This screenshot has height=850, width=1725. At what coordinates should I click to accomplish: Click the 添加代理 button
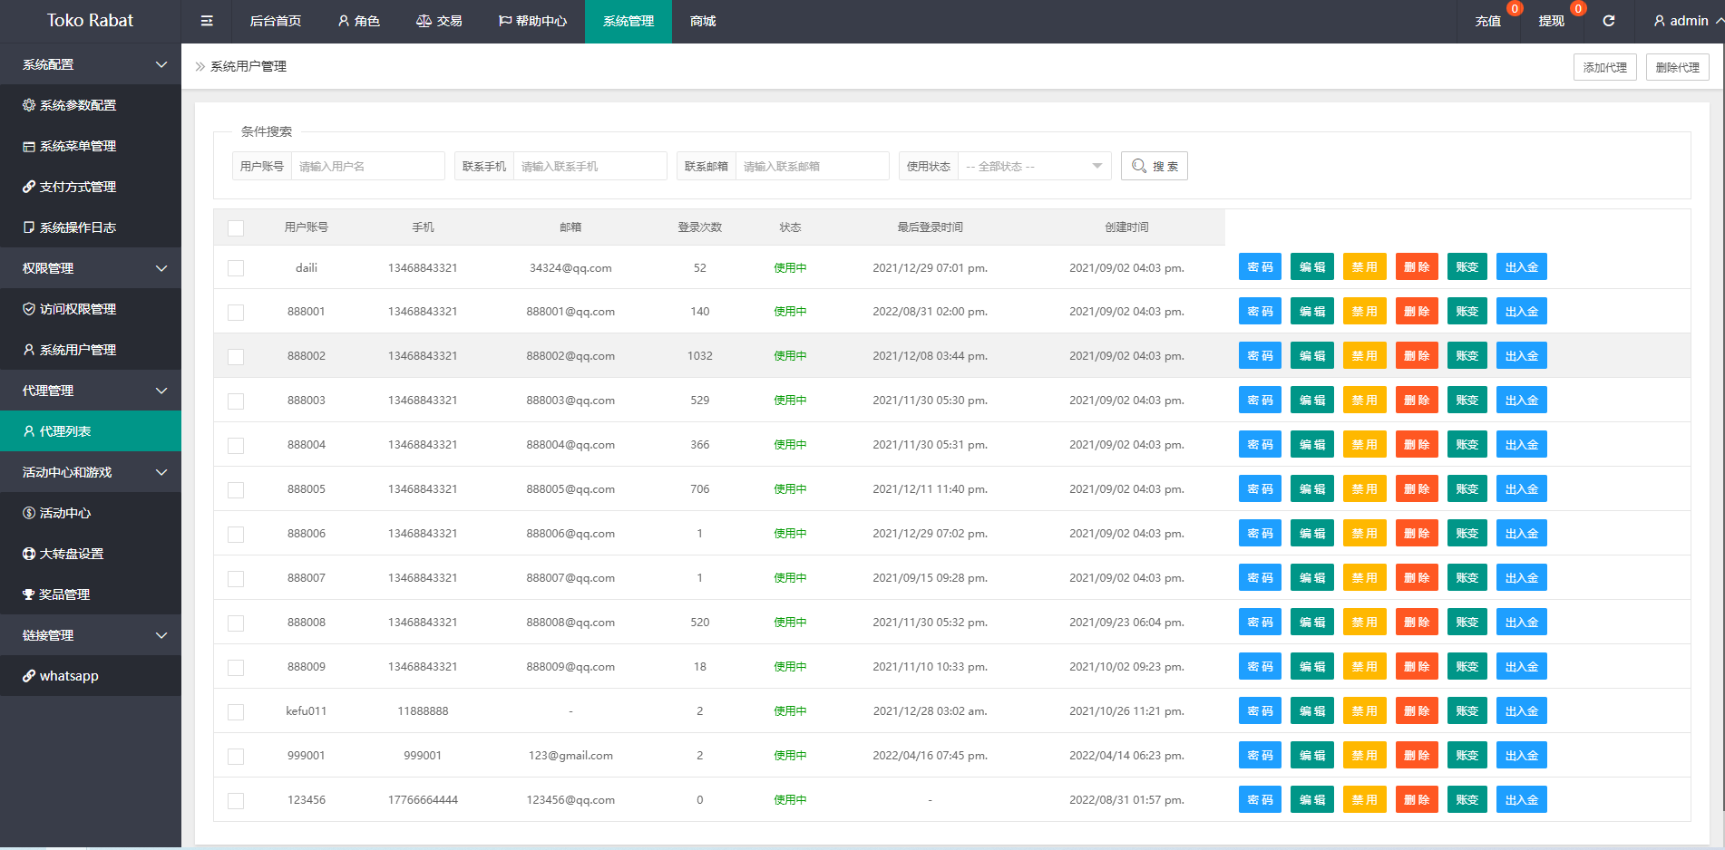click(1604, 67)
